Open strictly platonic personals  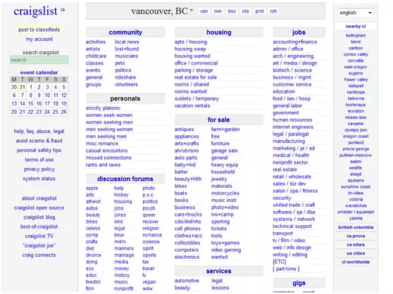click(x=103, y=108)
